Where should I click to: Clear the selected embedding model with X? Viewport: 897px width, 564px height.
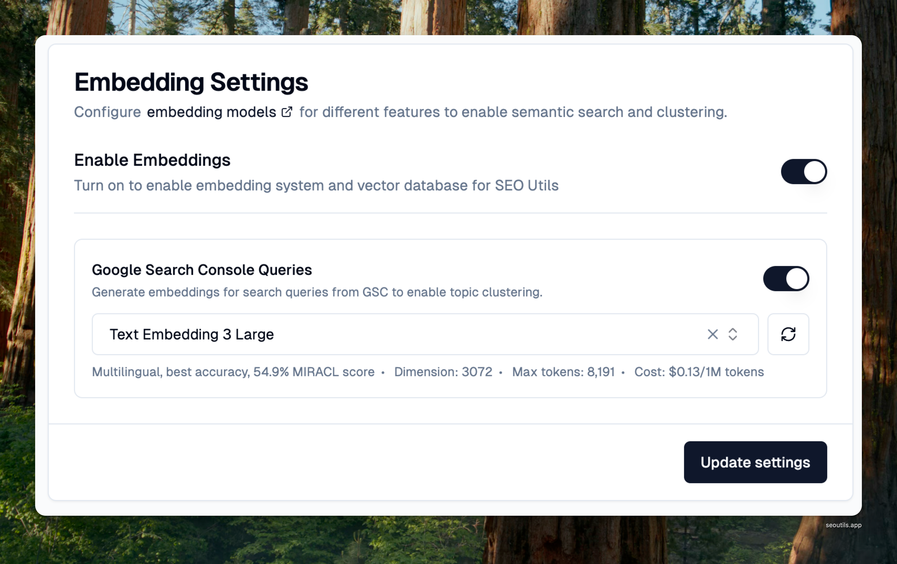coord(712,334)
